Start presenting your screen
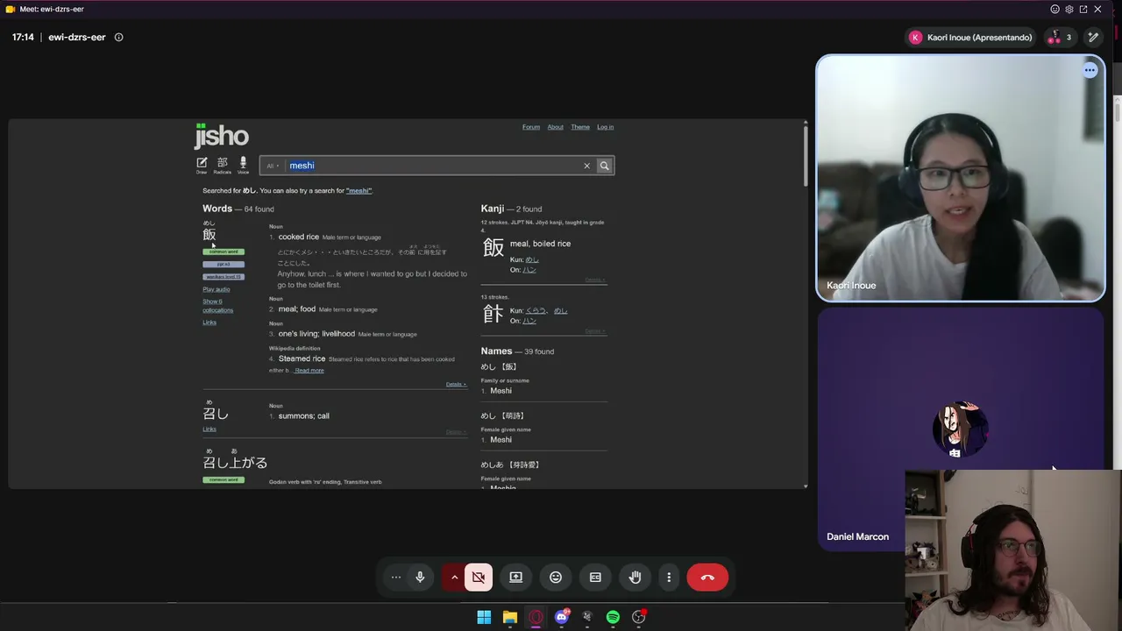Image resolution: width=1122 pixels, height=631 pixels. point(516,578)
